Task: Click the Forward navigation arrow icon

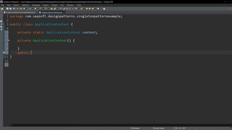Action: pyautogui.click(x=98, y=9)
